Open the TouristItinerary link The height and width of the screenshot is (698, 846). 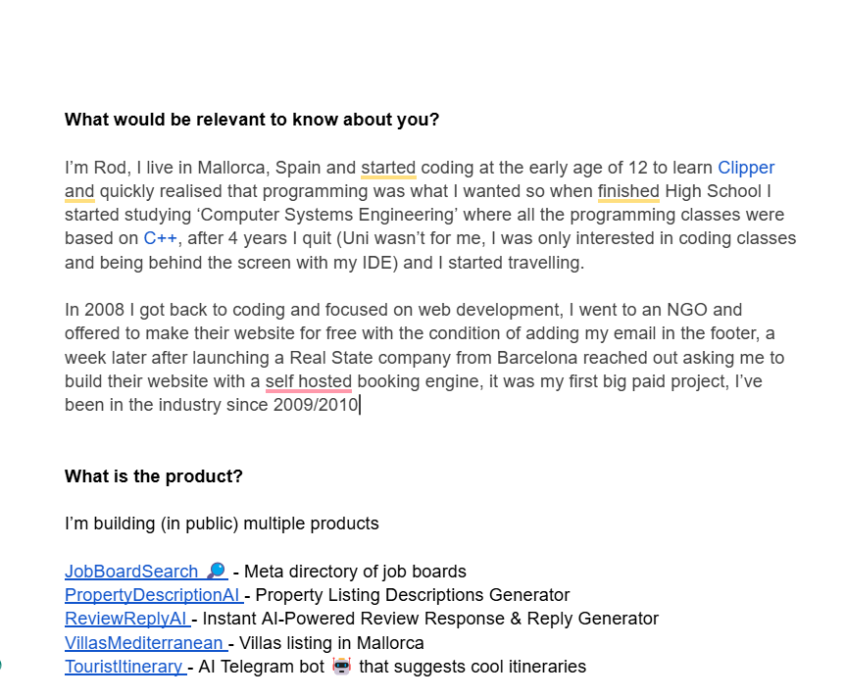tap(124, 667)
